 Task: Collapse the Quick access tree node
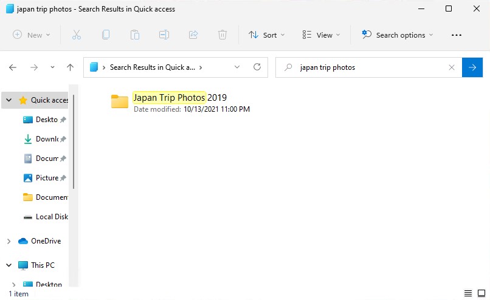click(9, 100)
